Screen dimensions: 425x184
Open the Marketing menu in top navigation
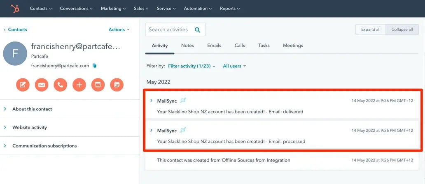[113, 8]
